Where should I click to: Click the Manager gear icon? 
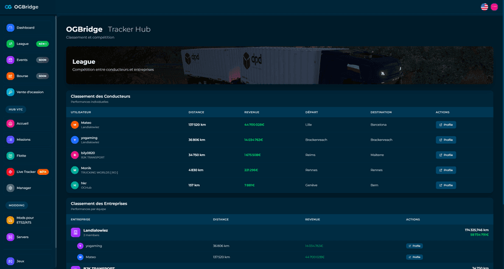pos(10,188)
